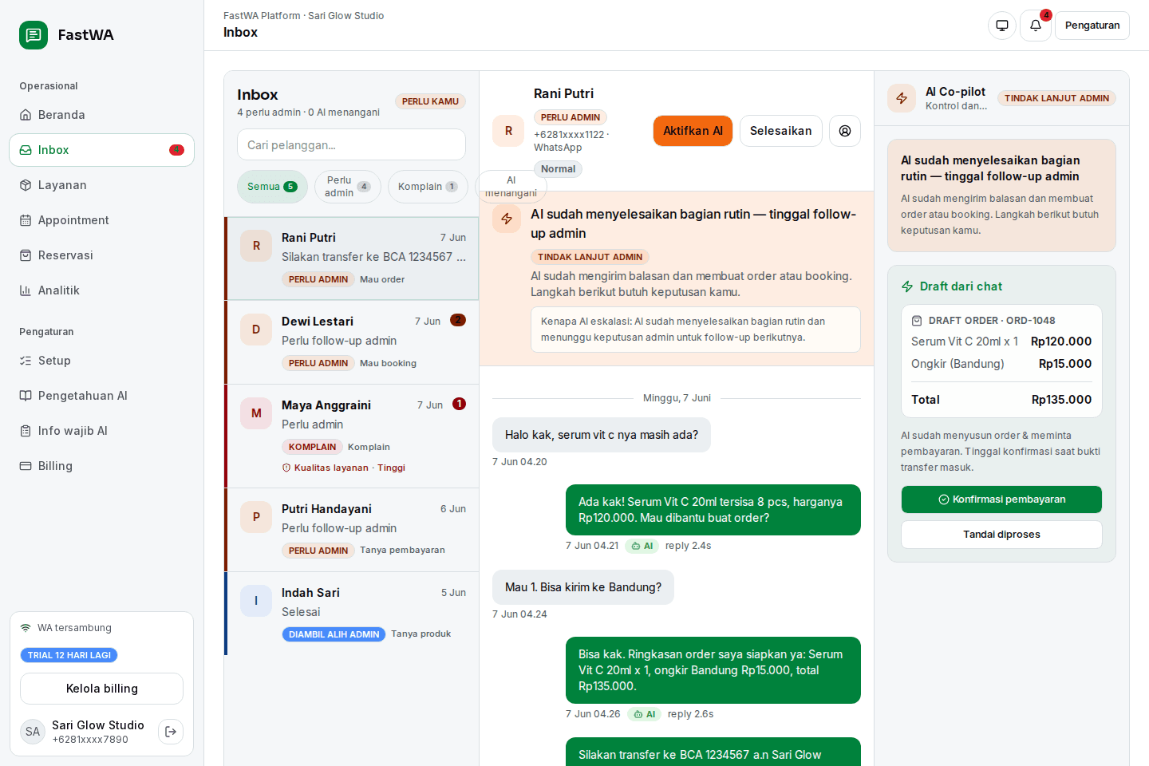Click the Pengaturan button
This screenshot has height=766, width=1149.
(1092, 26)
